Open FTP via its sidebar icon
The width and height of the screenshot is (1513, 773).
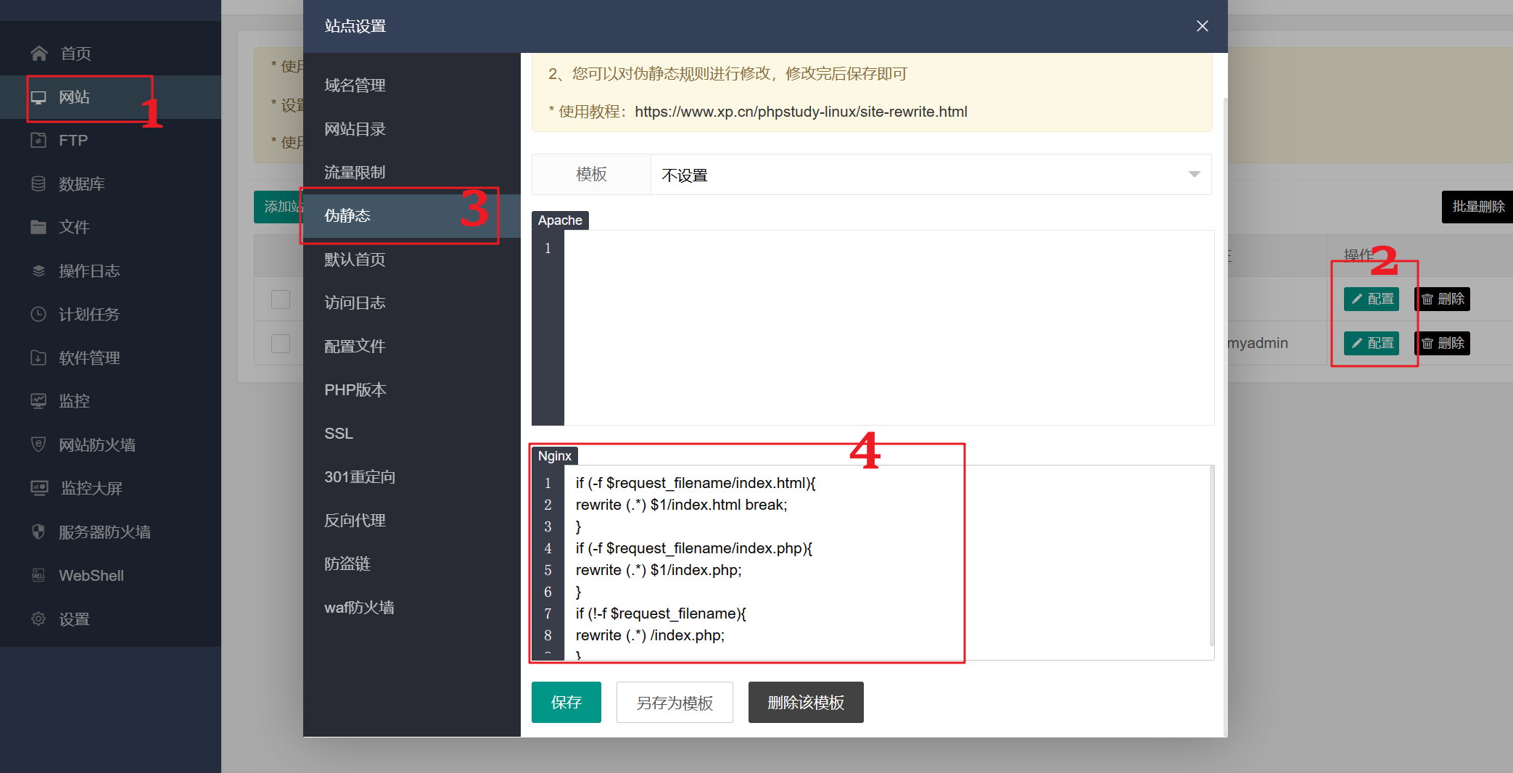(x=38, y=141)
